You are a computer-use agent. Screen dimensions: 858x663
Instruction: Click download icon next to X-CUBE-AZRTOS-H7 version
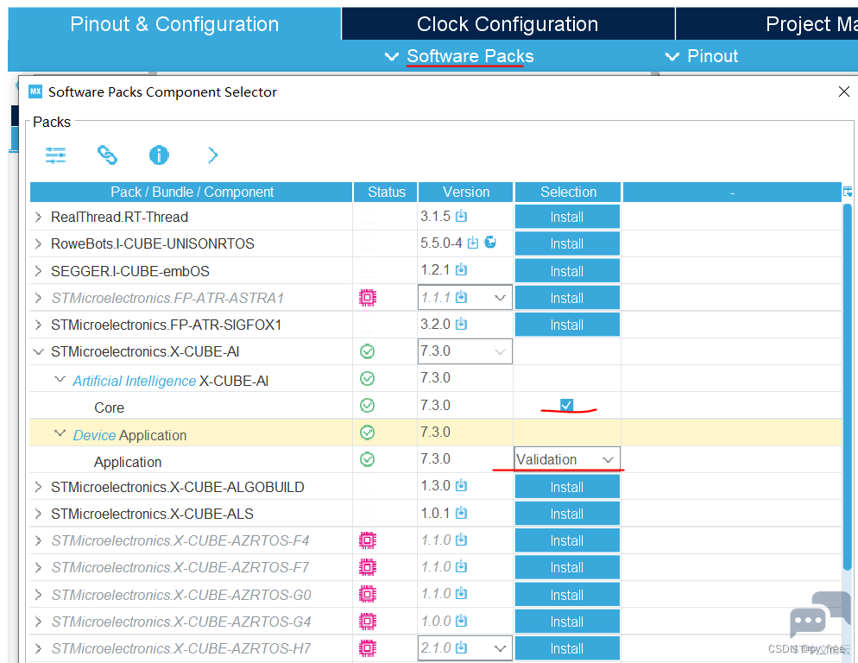[461, 647]
